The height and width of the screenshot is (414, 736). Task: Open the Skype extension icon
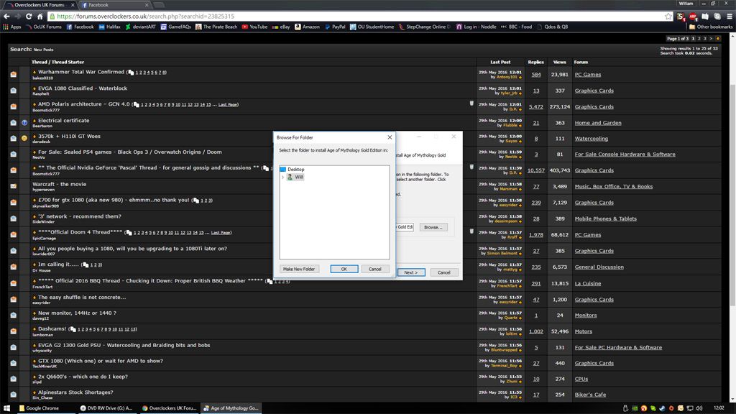tap(717, 17)
